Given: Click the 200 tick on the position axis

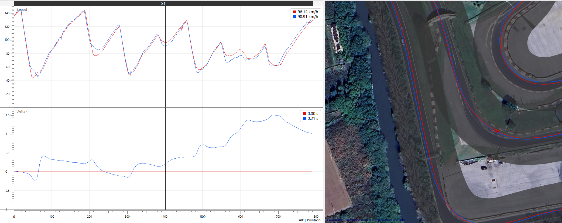Looking at the screenshot, I should (90, 217).
